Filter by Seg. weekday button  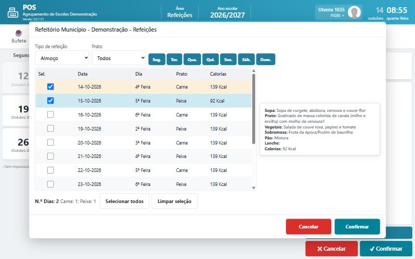157,59
